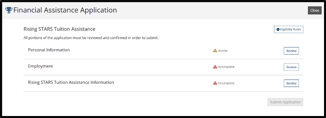Review the Rising STARS Tuition Assistance Information section
Viewport: 326px width, 118px height.
coord(291,83)
